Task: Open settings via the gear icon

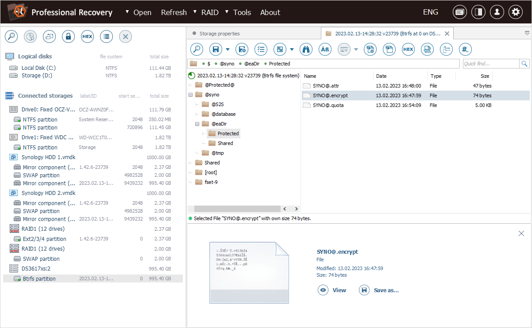Action: coord(516,12)
